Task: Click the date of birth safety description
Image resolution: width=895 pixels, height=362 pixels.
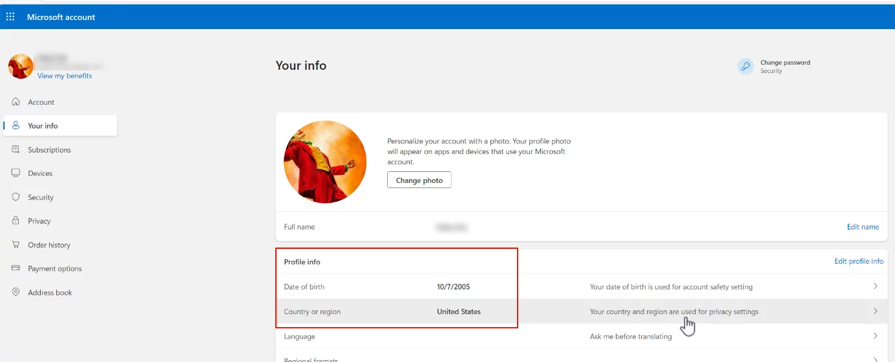Action: [x=671, y=286]
